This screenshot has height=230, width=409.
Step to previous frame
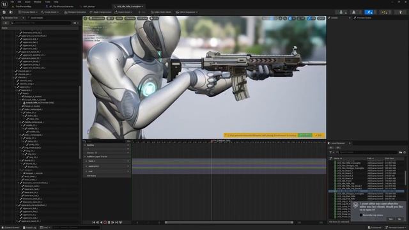[98, 222]
